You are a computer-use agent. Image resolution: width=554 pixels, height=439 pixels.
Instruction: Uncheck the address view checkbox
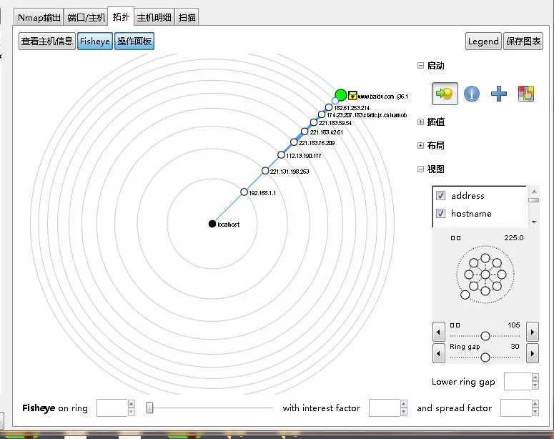[x=440, y=195]
